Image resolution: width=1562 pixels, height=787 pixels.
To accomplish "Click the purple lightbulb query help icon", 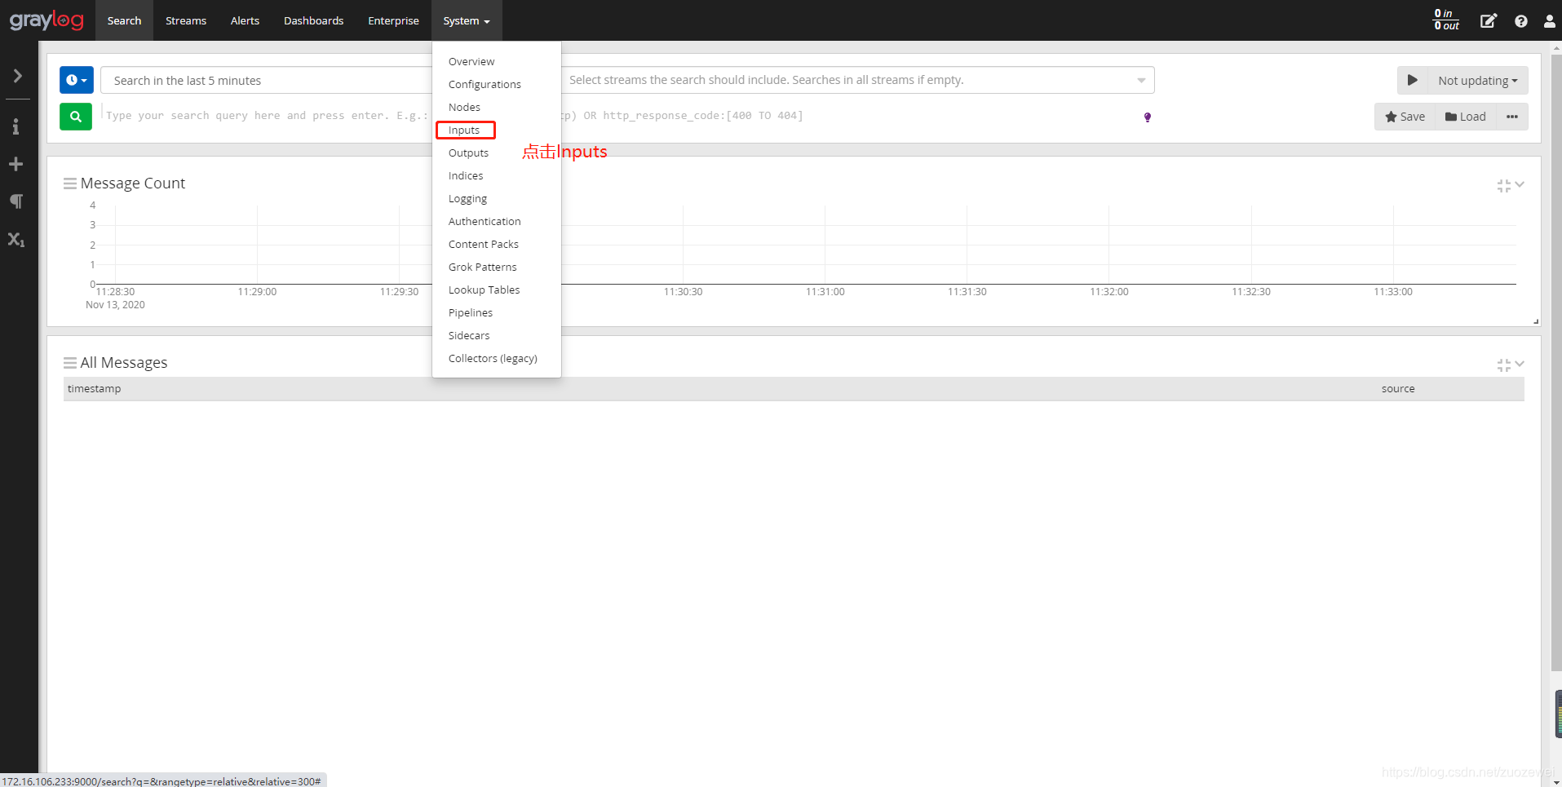I will (x=1148, y=117).
